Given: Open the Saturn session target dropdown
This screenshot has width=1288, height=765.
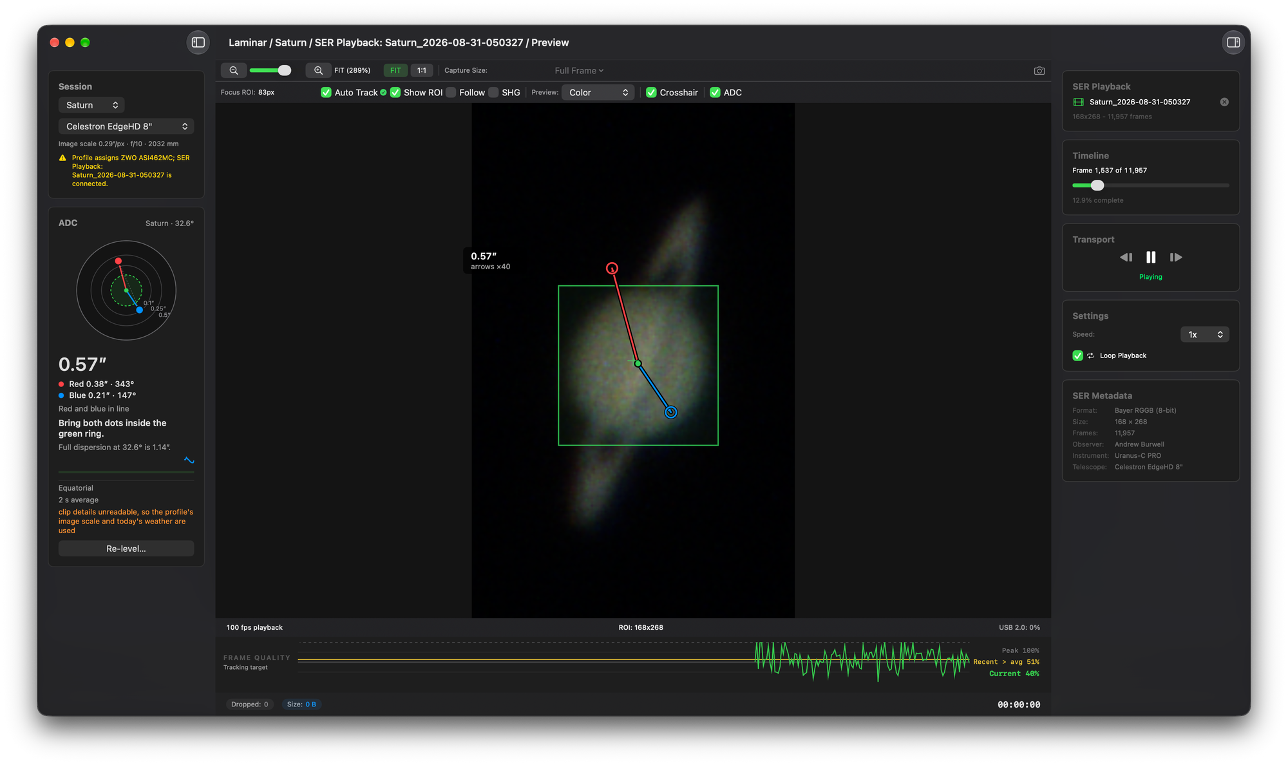Looking at the screenshot, I should coord(91,105).
